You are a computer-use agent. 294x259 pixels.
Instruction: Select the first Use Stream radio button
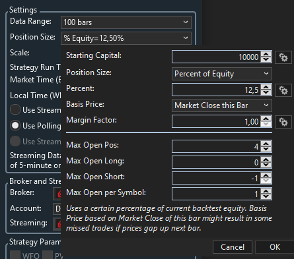(x=15, y=109)
